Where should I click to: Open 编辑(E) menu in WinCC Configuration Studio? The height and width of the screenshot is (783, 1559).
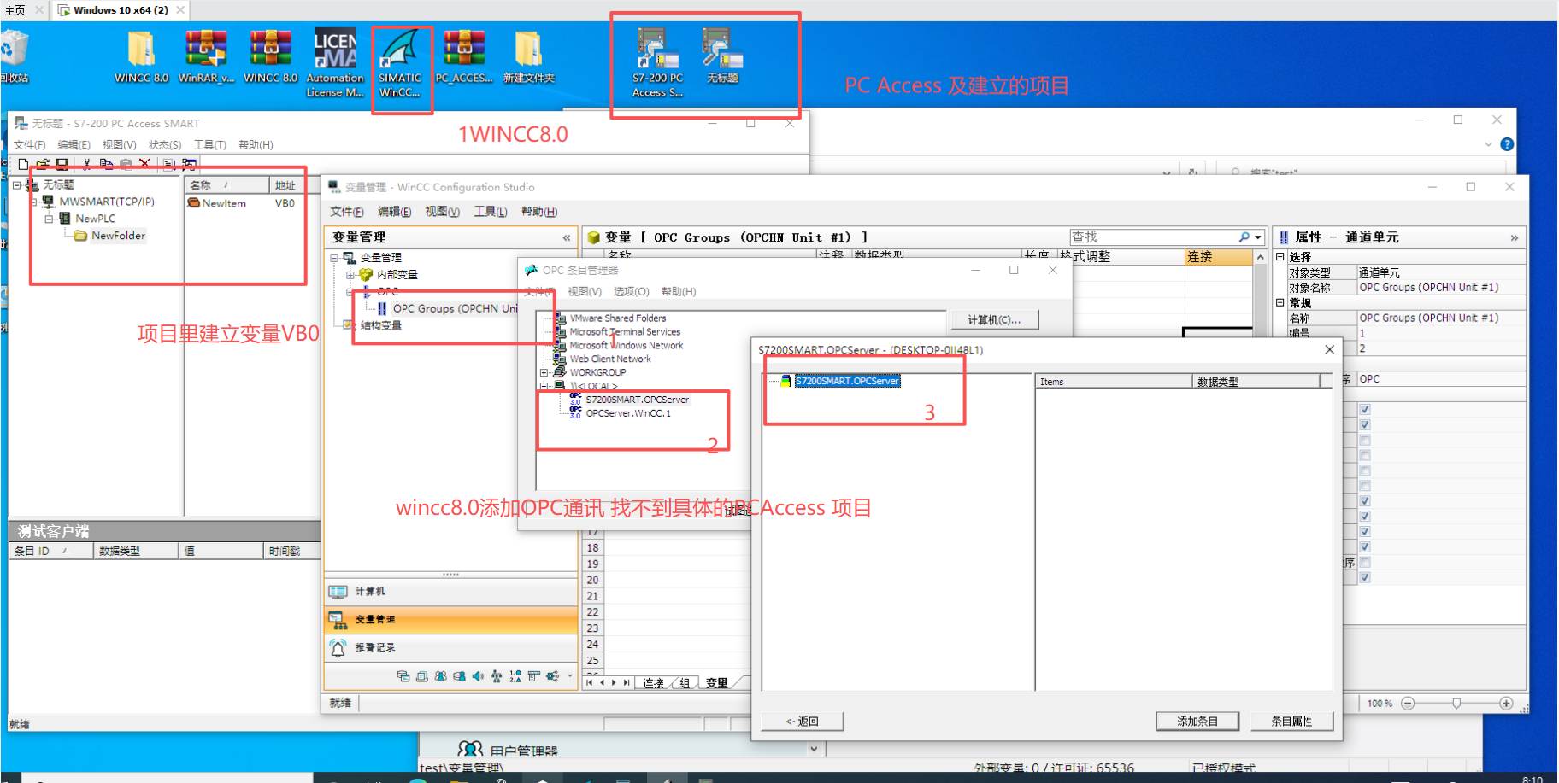[x=394, y=212]
